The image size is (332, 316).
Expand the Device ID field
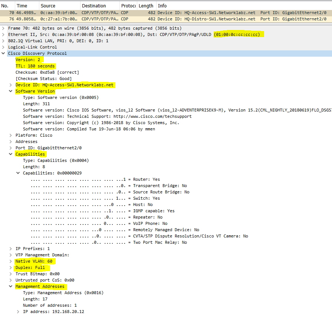pos(11,85)
